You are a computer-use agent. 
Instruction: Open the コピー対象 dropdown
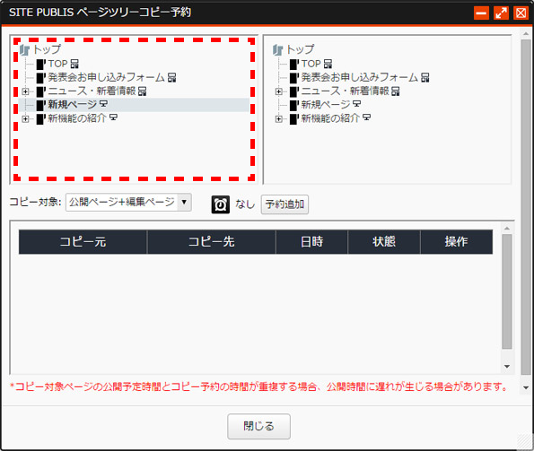[x=128, y=203]
